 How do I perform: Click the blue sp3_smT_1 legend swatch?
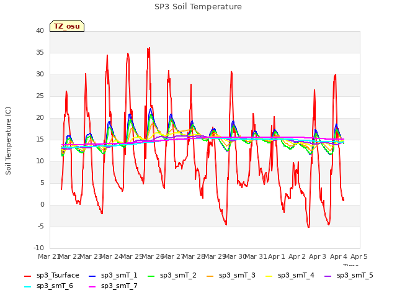(x=92, y=276)
